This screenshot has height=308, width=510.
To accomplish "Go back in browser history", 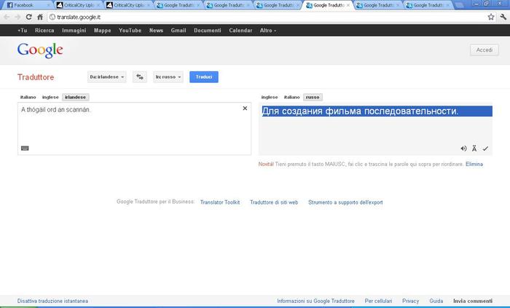I will 7,17.
